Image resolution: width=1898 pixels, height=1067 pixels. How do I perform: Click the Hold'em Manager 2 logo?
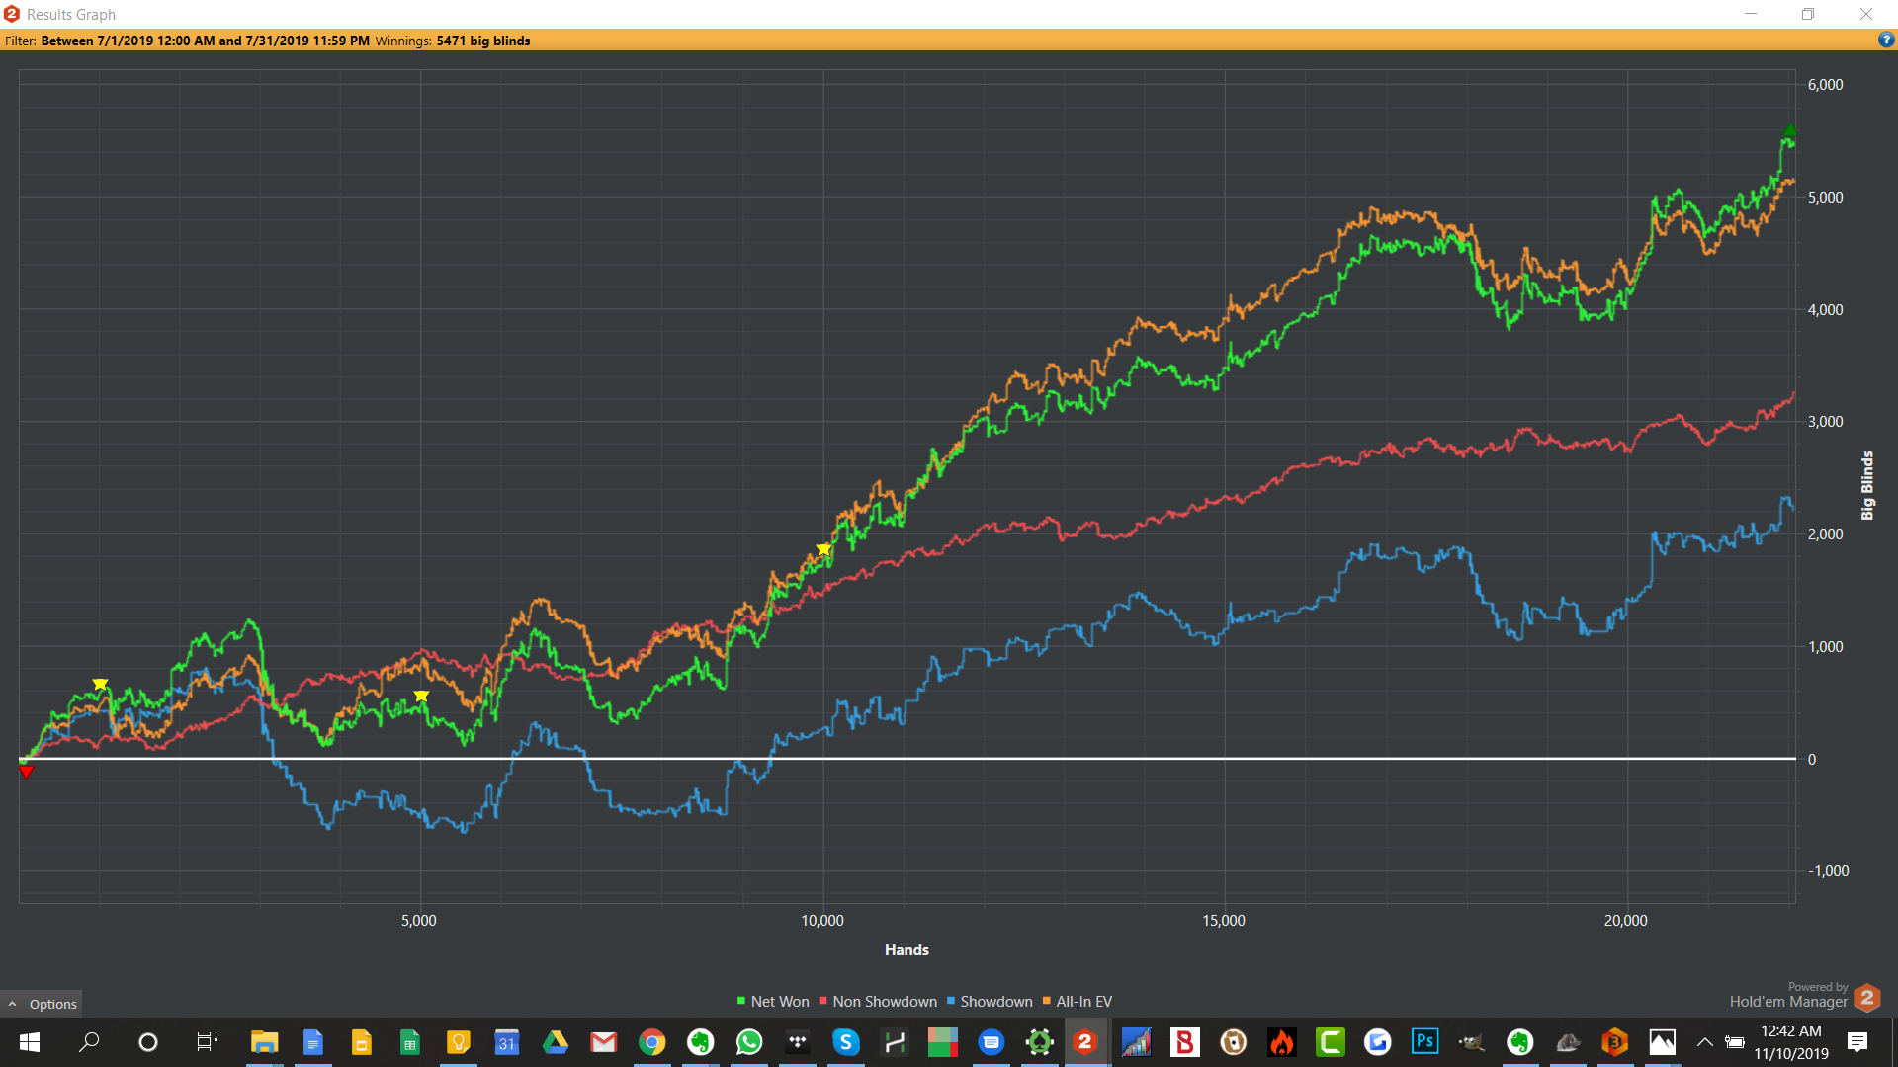click(1867, 998)
